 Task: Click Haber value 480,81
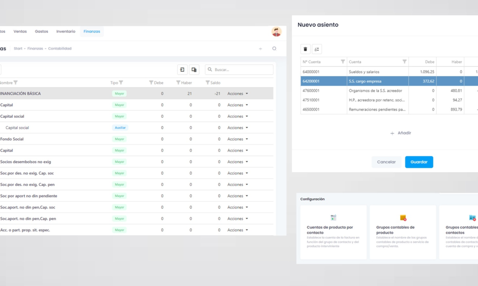point(456,91)
